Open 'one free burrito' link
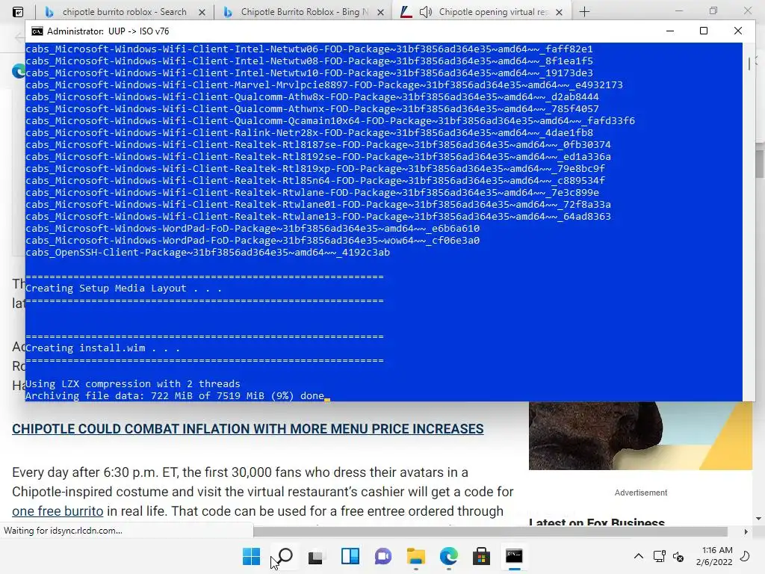This screenshot has width=765, height=574. pos(58,511)
